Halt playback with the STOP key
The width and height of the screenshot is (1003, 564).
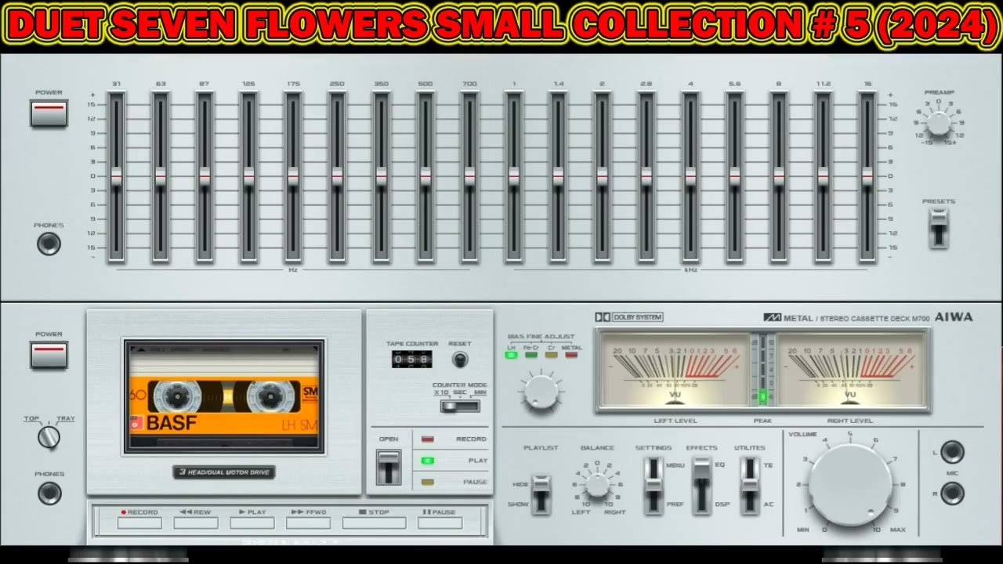point(374,522)
